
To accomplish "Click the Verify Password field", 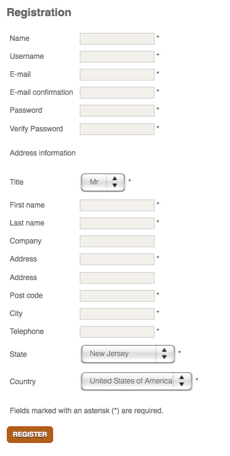I will pos(117,129).
